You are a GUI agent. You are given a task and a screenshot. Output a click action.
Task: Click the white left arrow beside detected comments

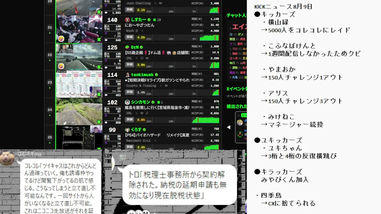tap(229, 127)
